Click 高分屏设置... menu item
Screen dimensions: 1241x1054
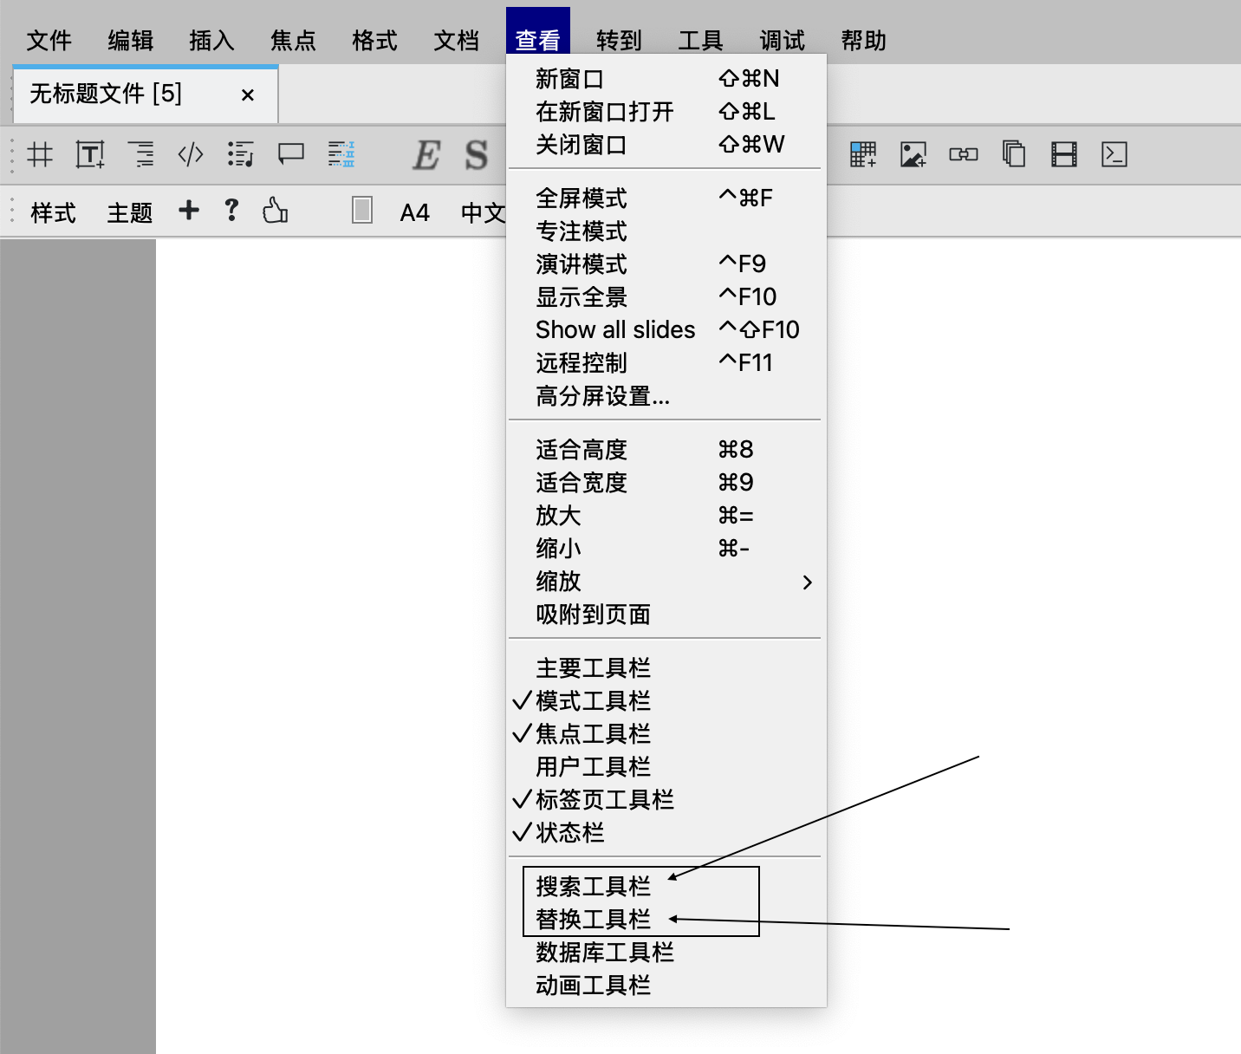(x=602, y=396)
